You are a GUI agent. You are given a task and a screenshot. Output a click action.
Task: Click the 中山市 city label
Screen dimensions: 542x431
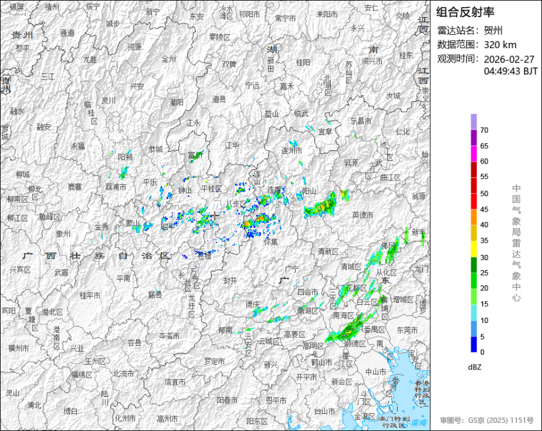coord(376,372)
